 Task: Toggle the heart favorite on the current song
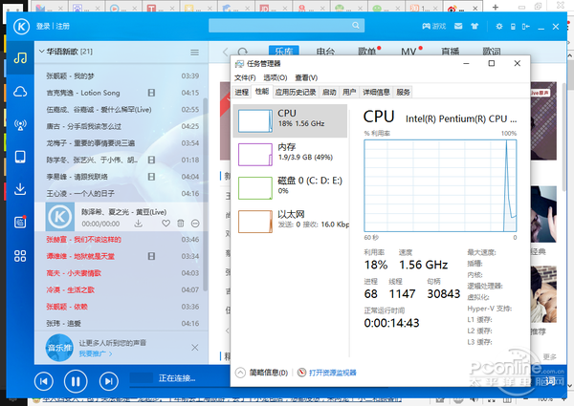pyautogui.click(x=166, y=224)
